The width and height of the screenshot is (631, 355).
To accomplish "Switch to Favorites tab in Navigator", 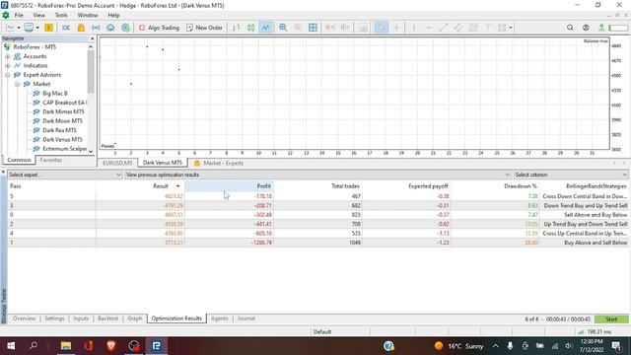I will [x=50, y=160].
